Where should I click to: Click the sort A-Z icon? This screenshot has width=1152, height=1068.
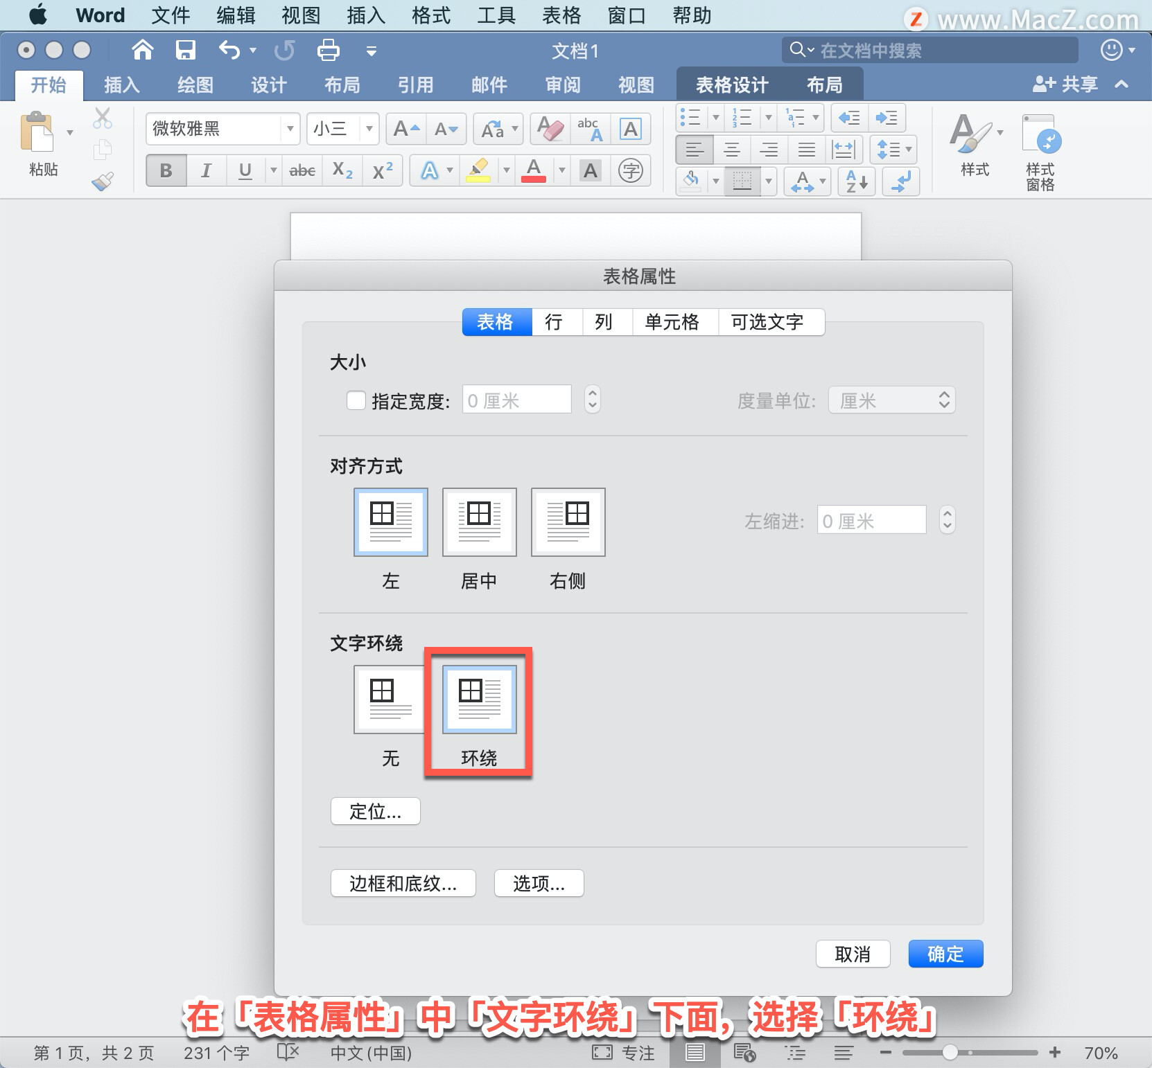tap(857, 181)
